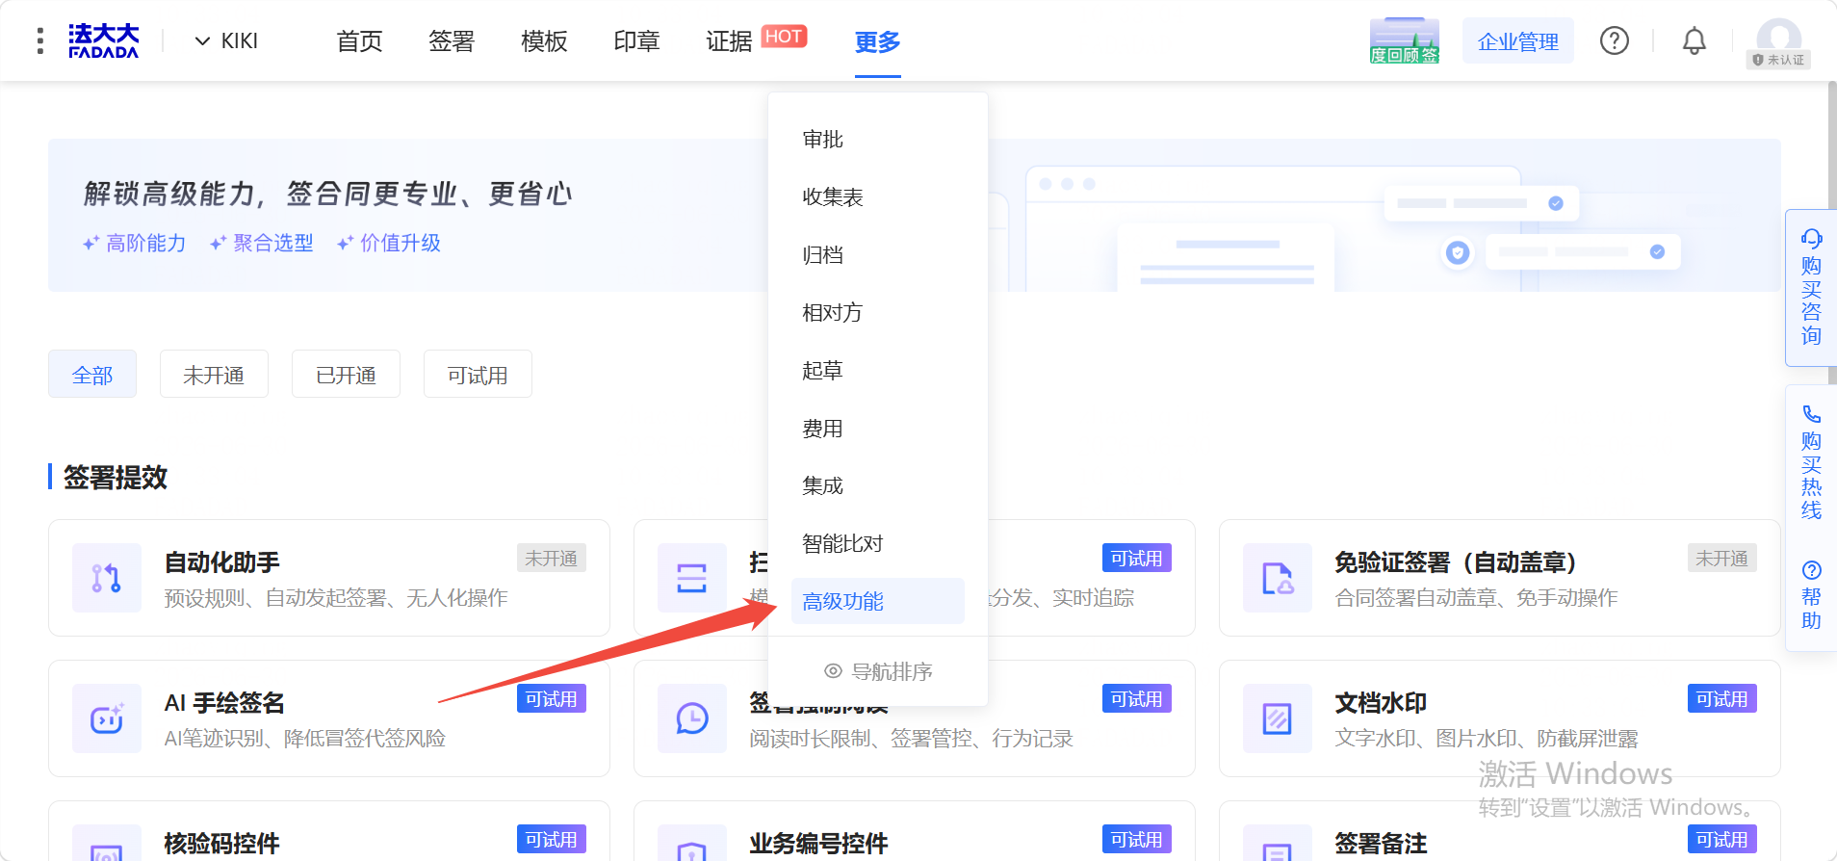Click 导航排序 at menu bottom
This screenshot has width=1837, height=861.
click(878, 671)
